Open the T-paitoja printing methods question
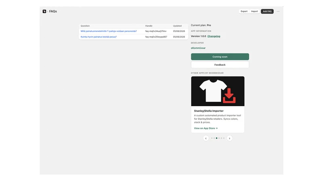323x181 pixels. (109, 31)
